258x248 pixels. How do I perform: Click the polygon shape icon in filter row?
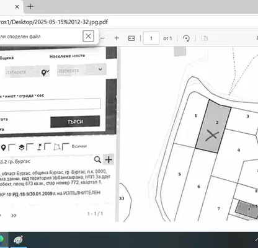coord(57,147)
